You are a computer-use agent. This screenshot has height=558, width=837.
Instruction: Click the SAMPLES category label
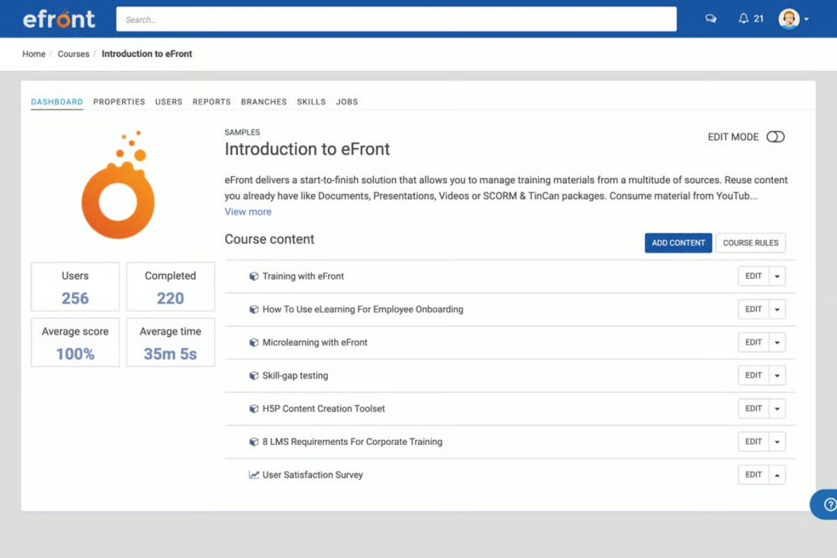pyautogui.click(x=242, y=132)
